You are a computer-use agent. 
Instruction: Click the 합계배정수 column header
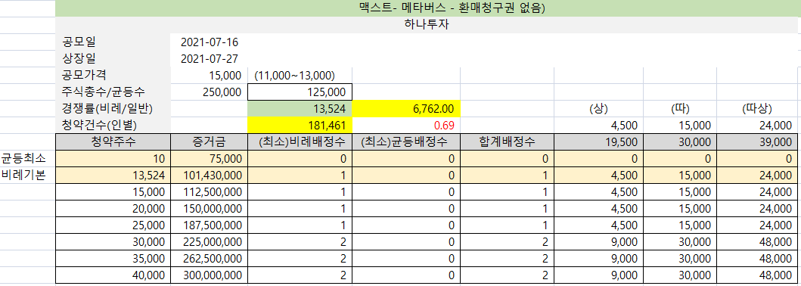(x=508, y=142)
